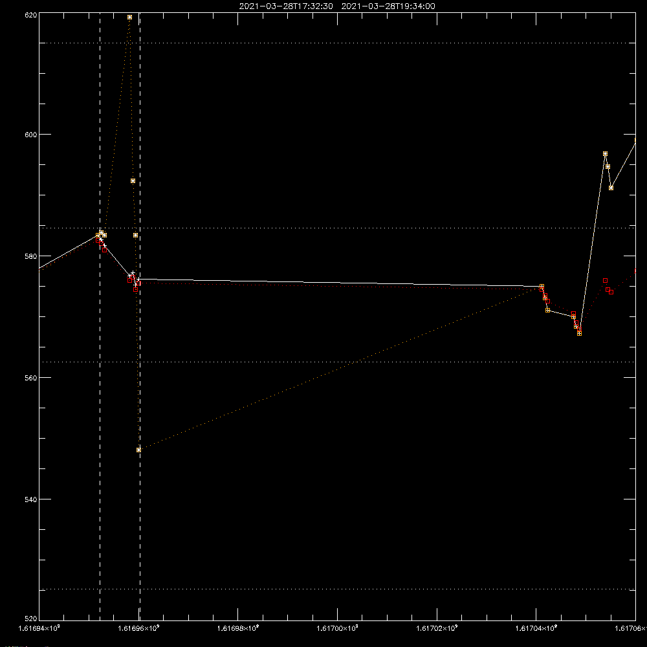The image size is (647, 647).
Task: Click the y-axis label 620
Action: 31,15
